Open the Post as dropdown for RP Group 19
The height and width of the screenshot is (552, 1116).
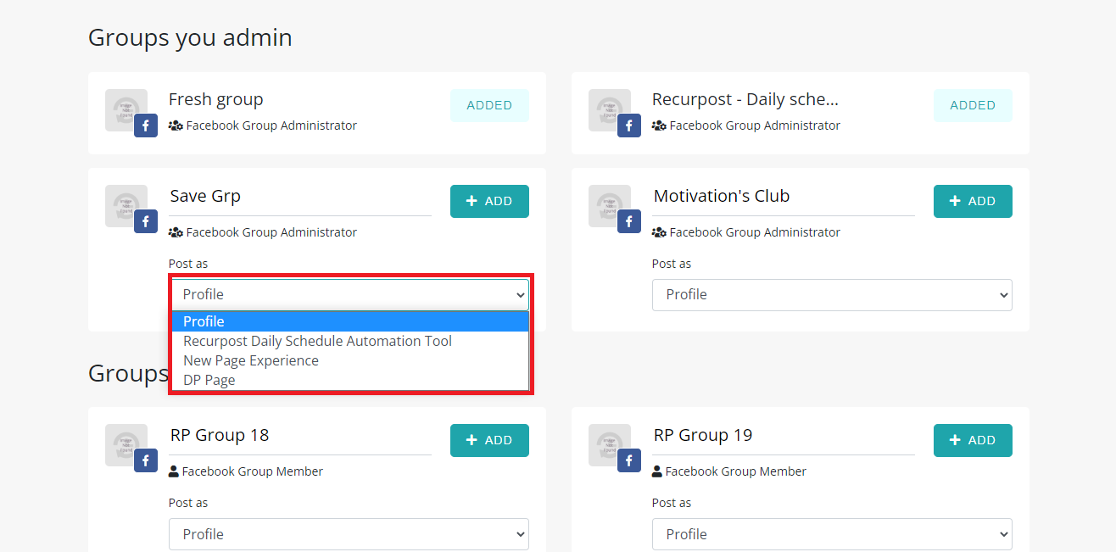(x=831, y=533)
